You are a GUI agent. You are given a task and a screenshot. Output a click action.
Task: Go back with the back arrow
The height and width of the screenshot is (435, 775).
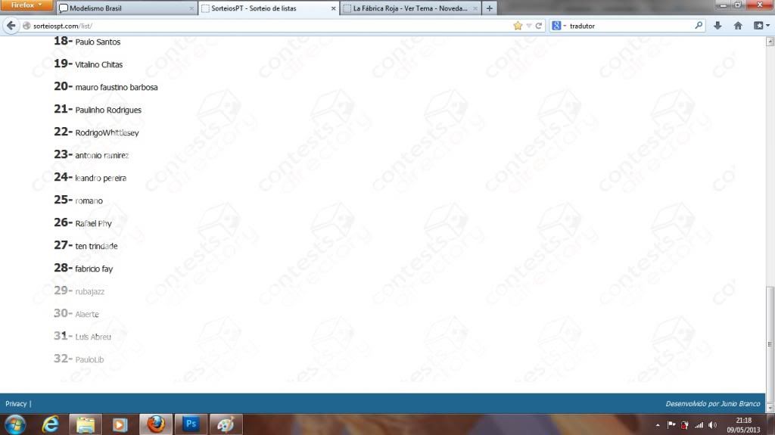[x=11, y=26]
